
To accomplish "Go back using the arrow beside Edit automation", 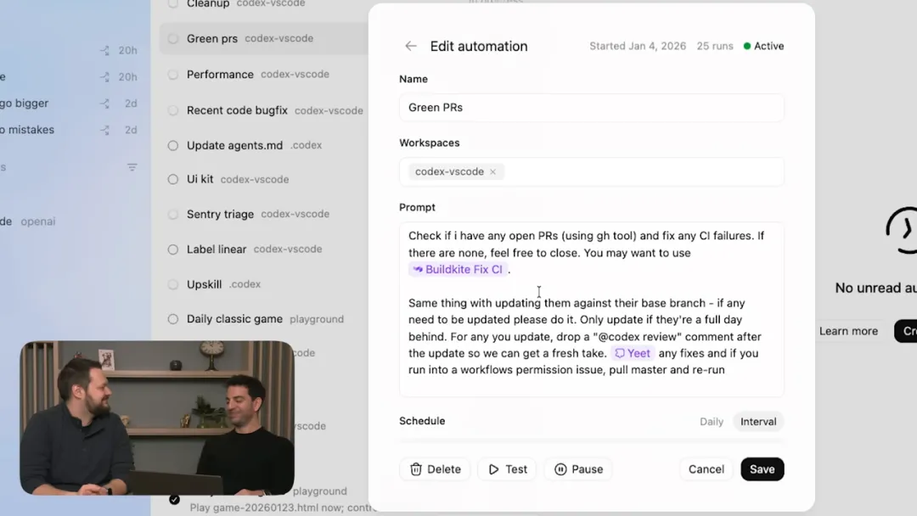I will [411, 46].
